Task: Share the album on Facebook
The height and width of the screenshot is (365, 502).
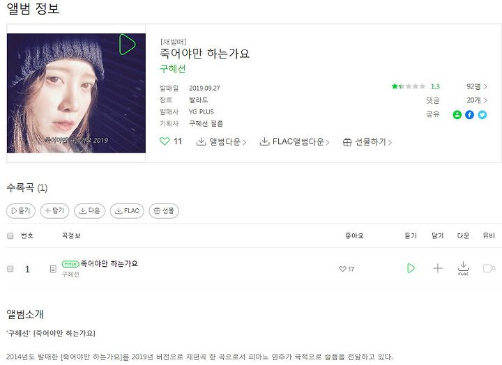Action: click(x=469, y=114)
